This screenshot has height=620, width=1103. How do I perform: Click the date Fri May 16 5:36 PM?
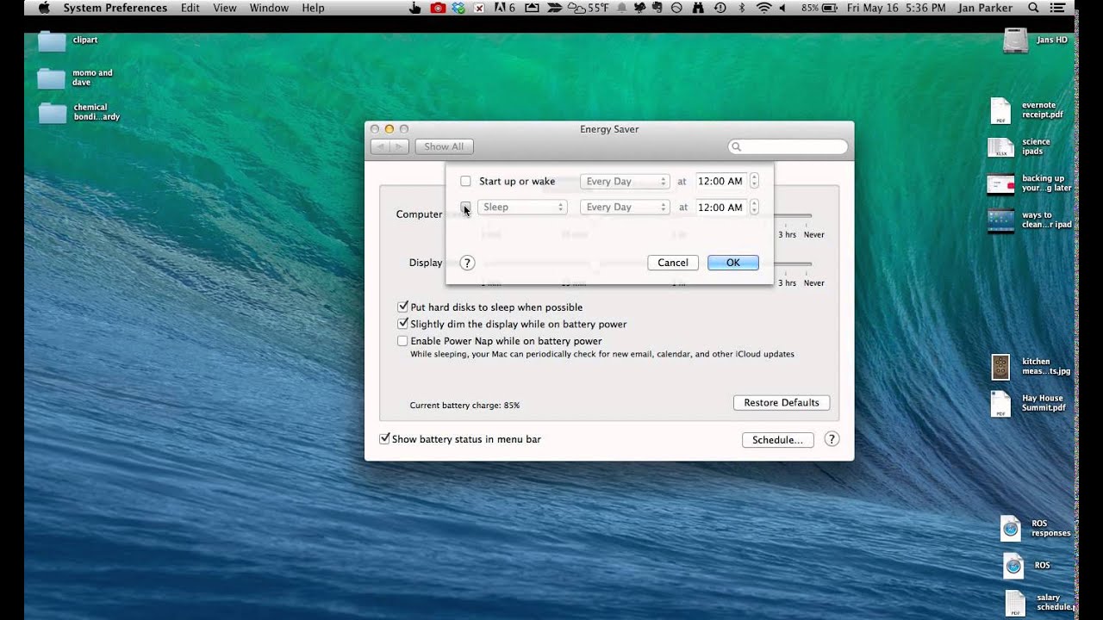(894, 8)
